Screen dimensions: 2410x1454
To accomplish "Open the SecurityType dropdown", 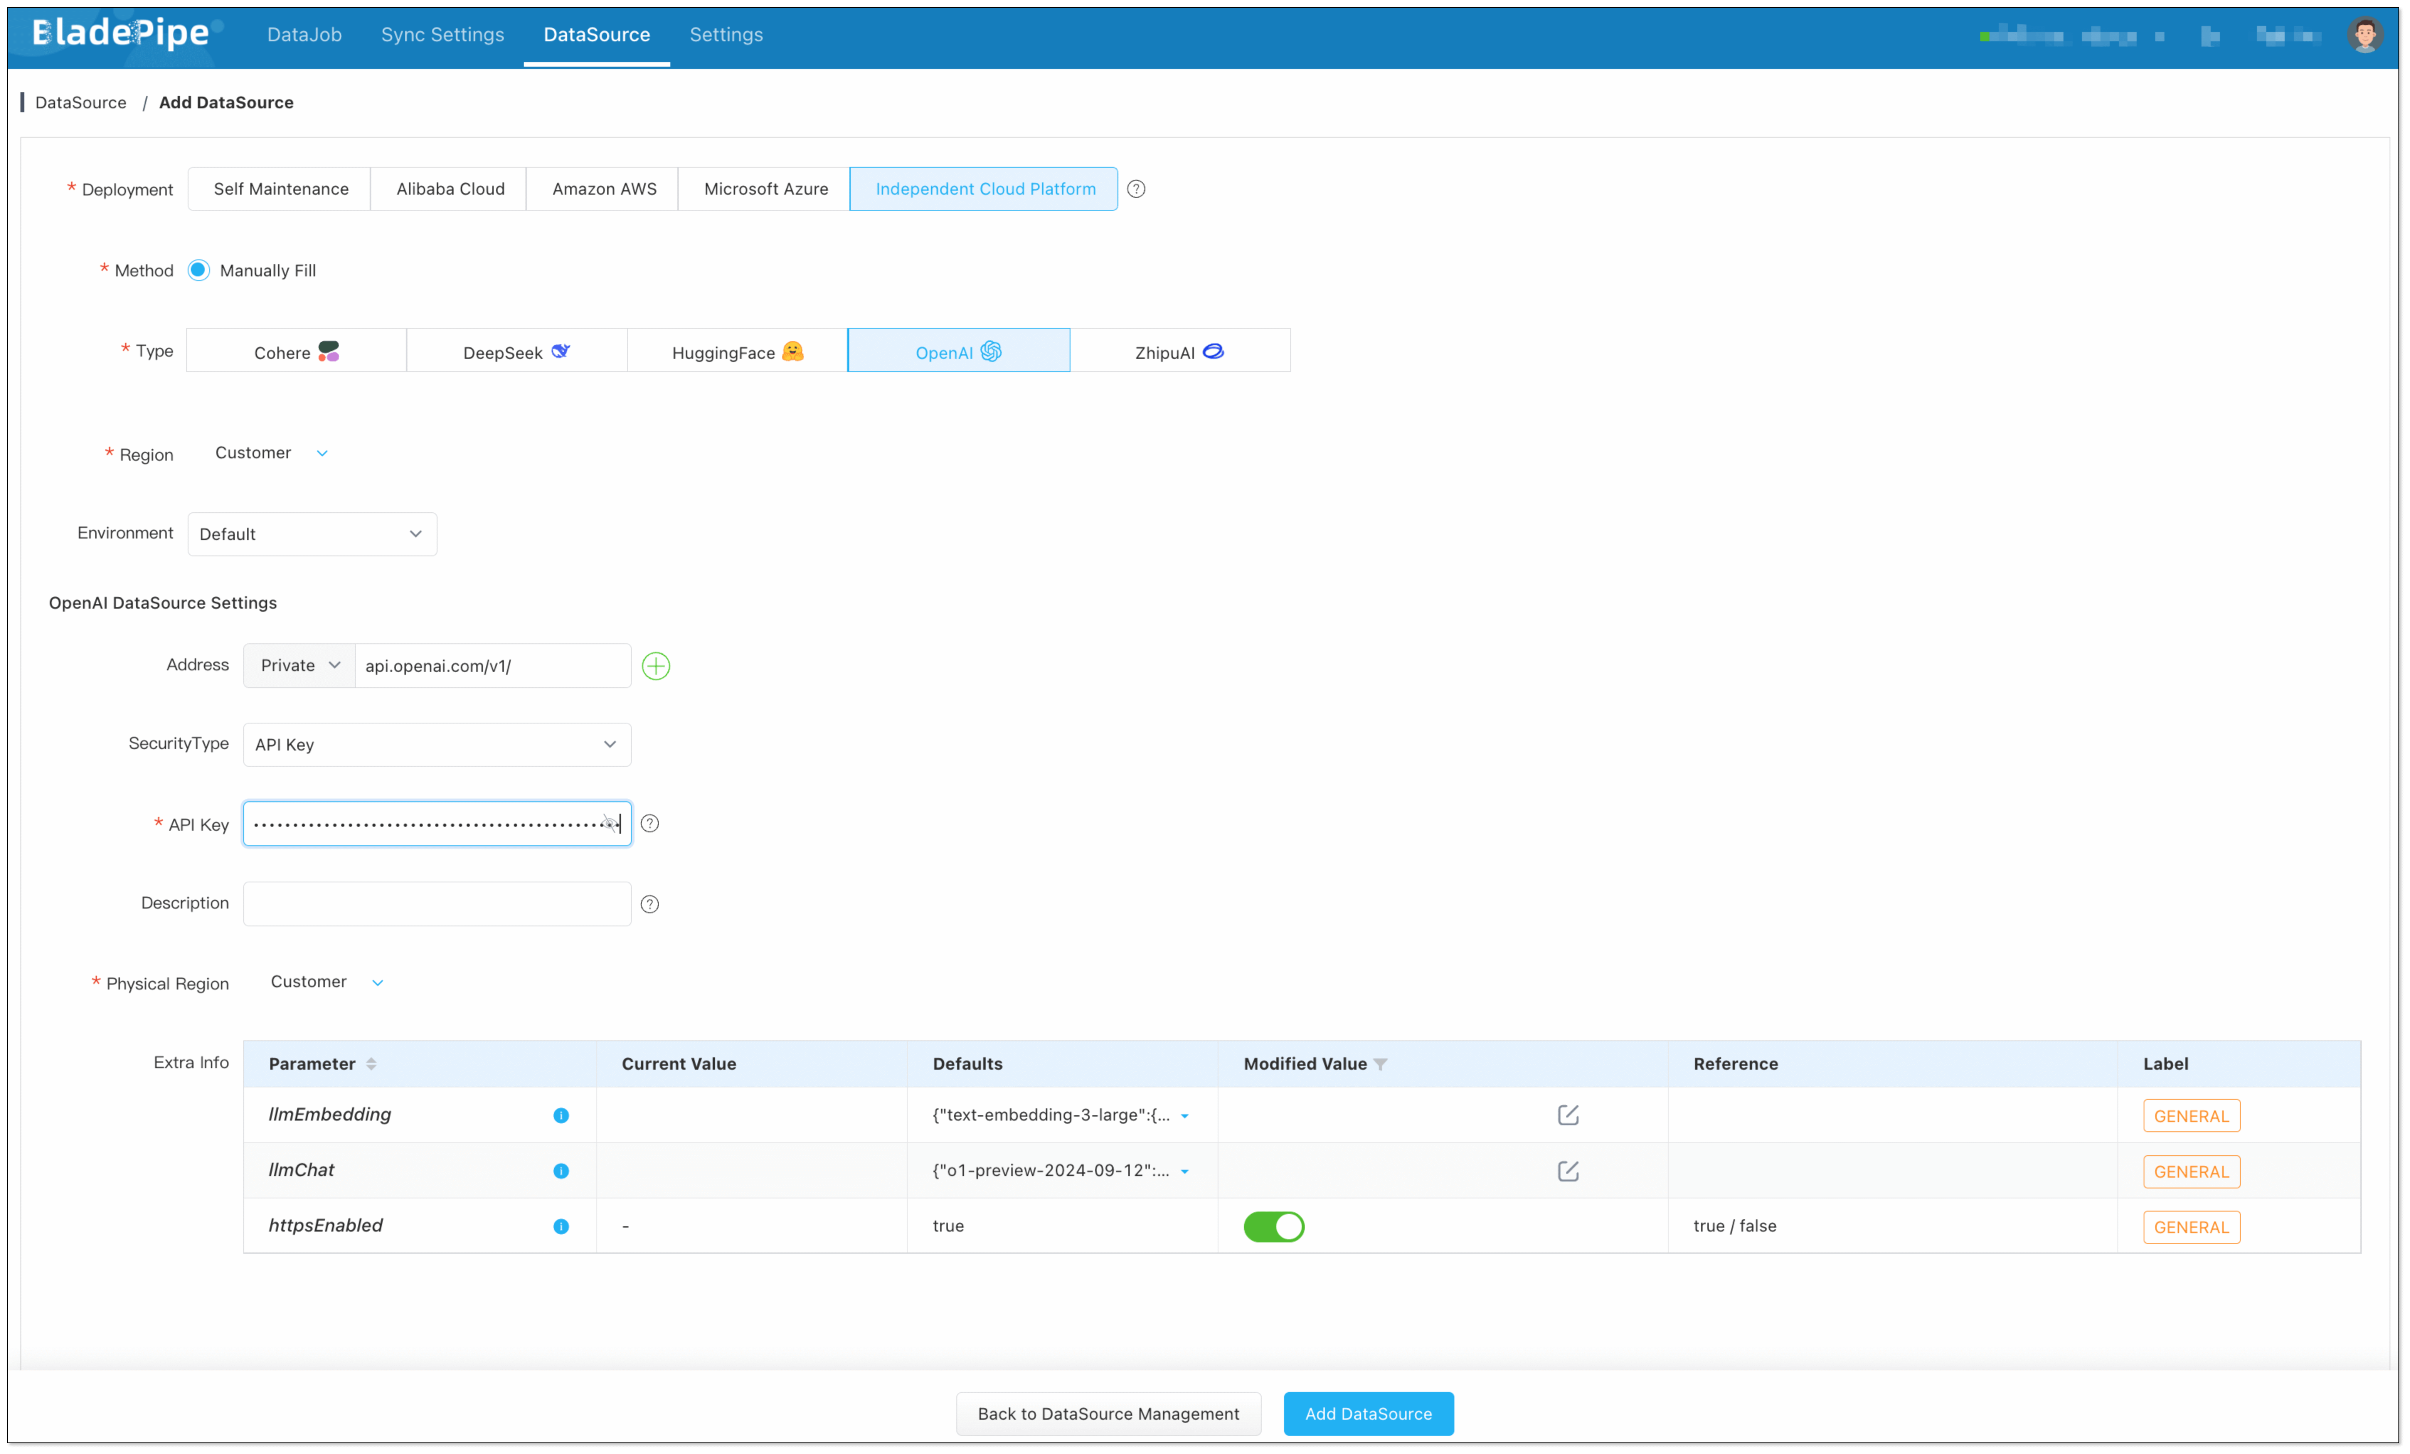I will (x=436, y=744).
